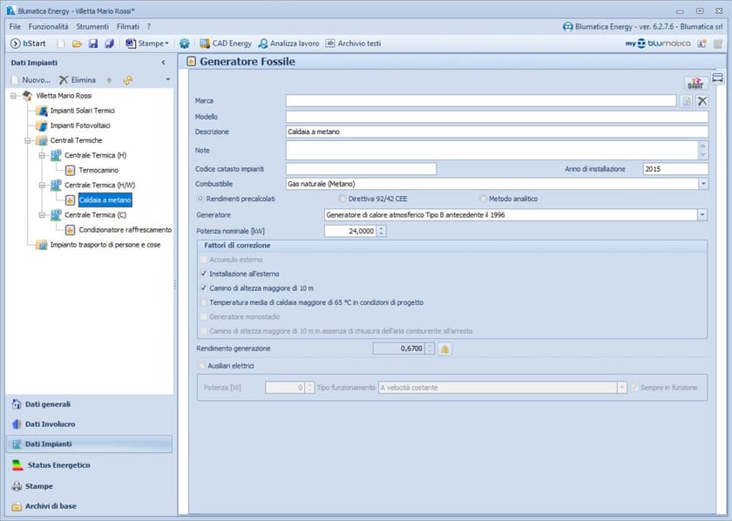
Task: Uncheck Installazione all'esterno checkbox
Action: pos(204,274)
